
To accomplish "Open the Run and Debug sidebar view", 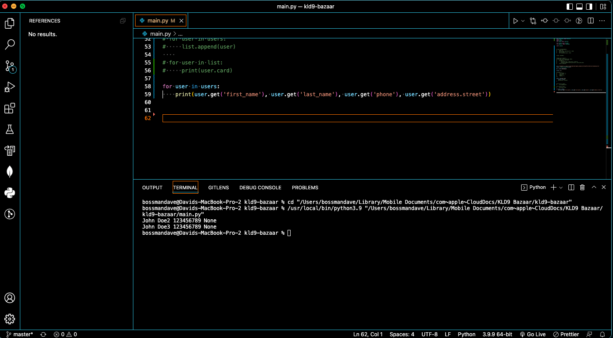I will (x=10, y=87).
